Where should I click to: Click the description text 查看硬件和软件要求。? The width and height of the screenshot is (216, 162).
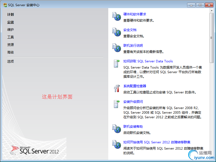pos(139,21)
